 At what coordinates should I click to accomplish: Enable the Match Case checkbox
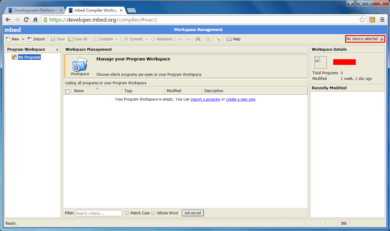click(127, 213)
